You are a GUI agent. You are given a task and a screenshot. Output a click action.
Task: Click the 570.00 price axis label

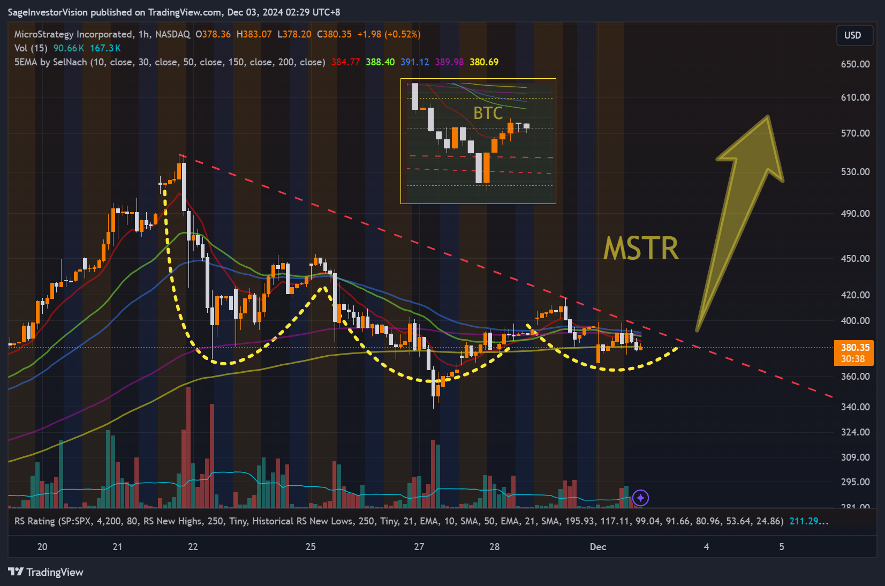(855, 133)
